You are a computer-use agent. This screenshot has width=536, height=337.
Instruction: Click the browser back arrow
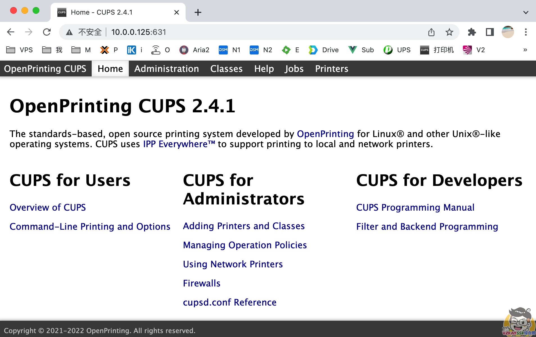point(11,32)
